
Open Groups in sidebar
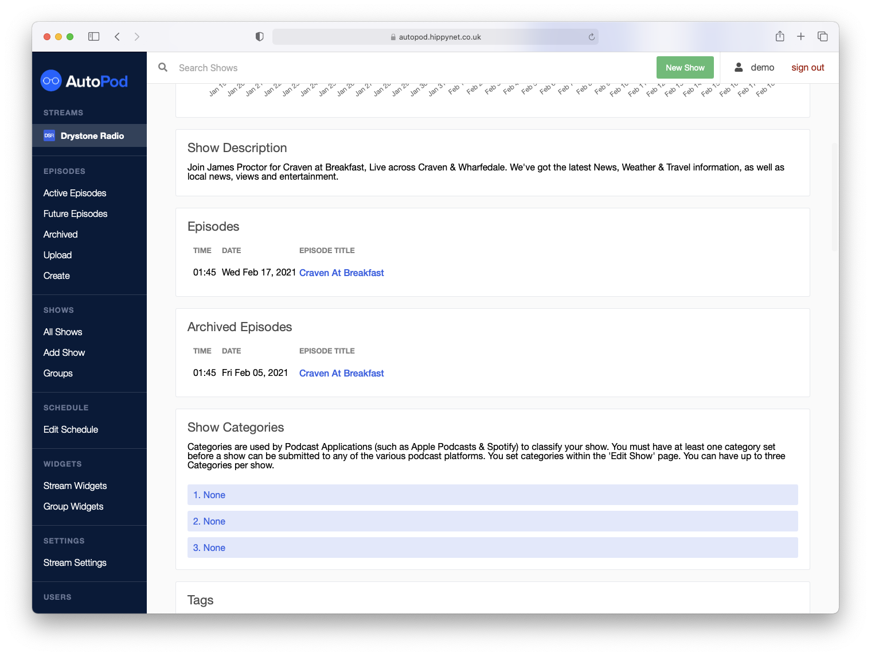tap(58, 373)
